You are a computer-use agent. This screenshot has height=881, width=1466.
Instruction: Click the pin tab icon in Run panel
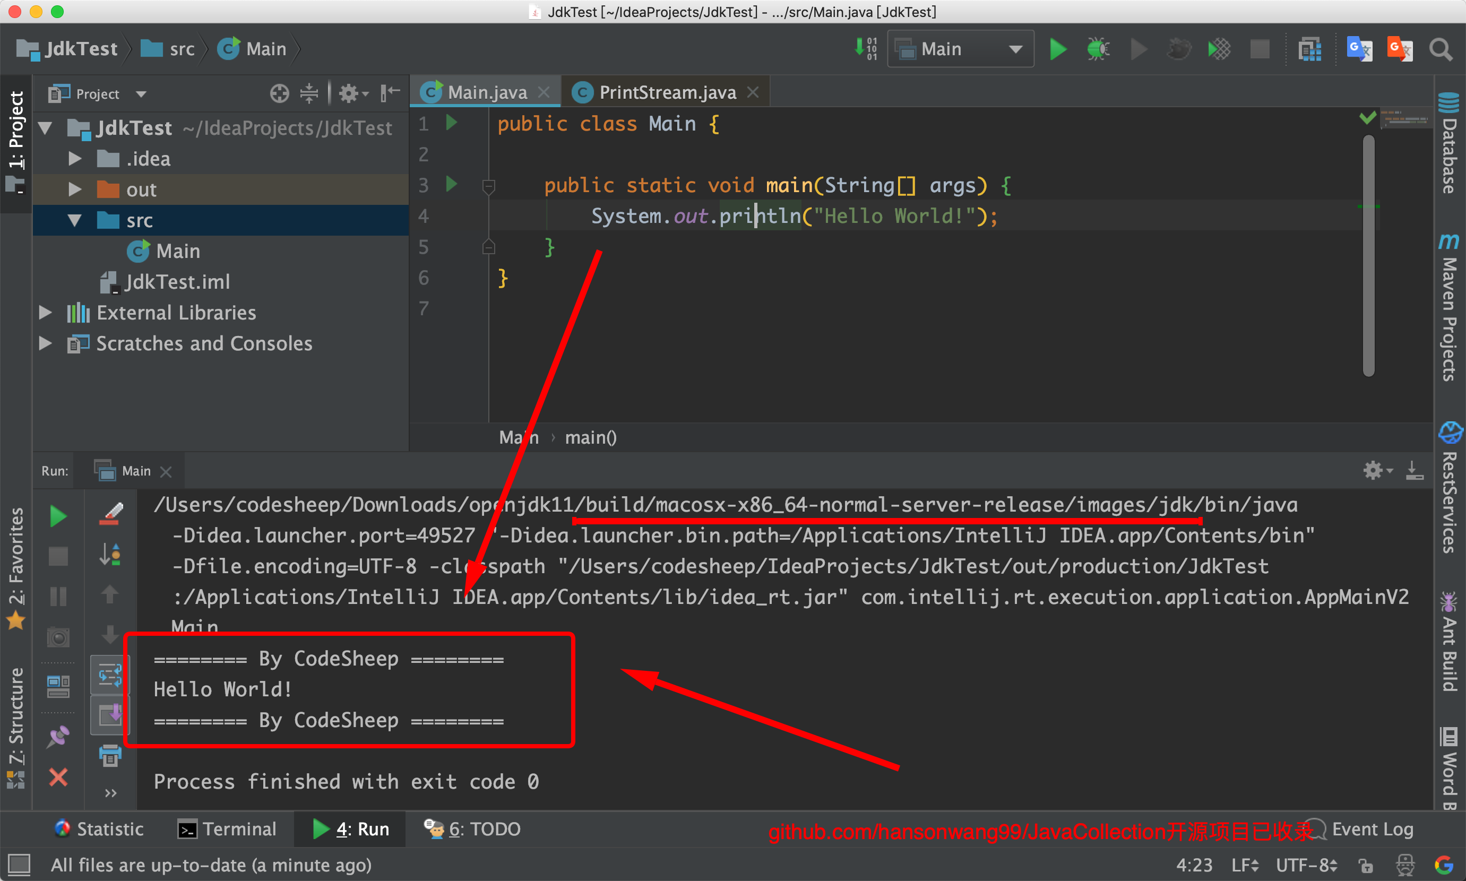[58, 737]
